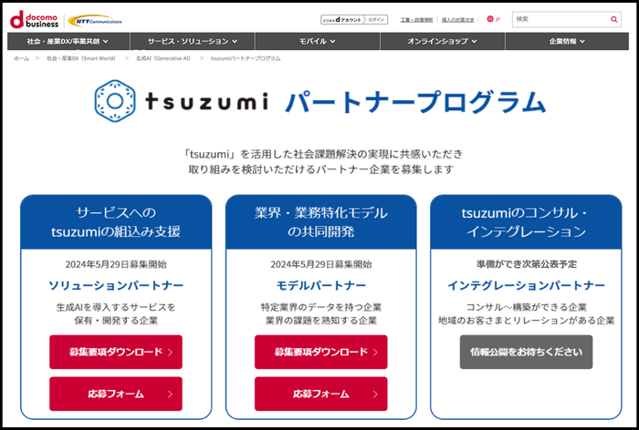This screenshot has width=639, height=430.
Task: Download 募集要項 for ソリューションパートナー
Action: [116, 352]
